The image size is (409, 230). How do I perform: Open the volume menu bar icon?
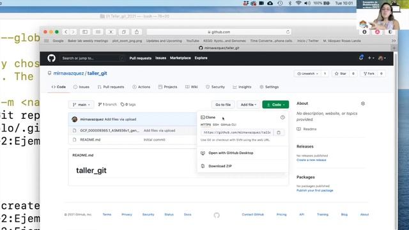pyautogui.click(x=307, y=3)
